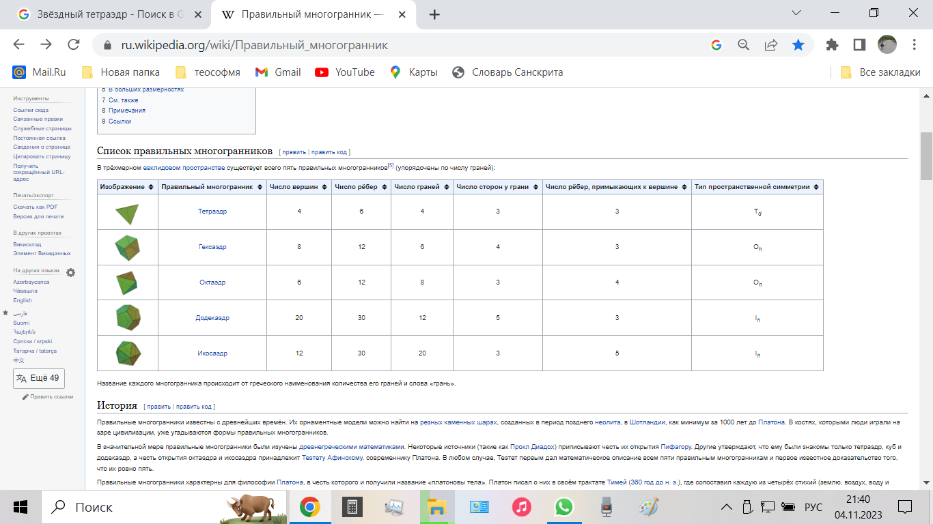
Task: Show hidden system tray icons
Action: [x=727, y=507]
